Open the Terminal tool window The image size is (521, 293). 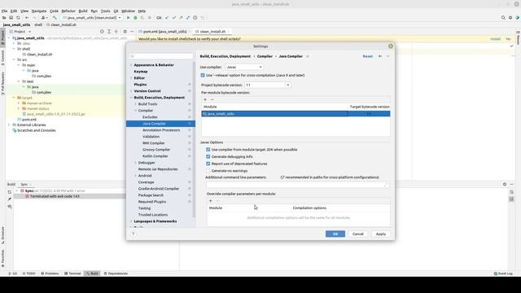pyautogui.click(x=72, y=273)
